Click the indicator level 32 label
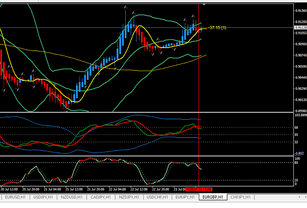 coord(296,142)
